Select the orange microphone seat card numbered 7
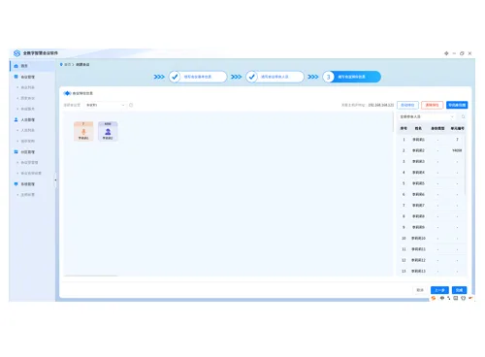 [83, 131]
